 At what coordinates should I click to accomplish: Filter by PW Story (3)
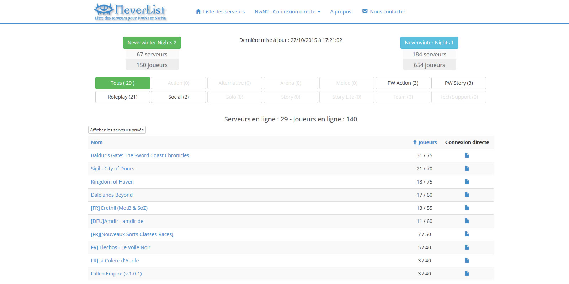point(459,83)
